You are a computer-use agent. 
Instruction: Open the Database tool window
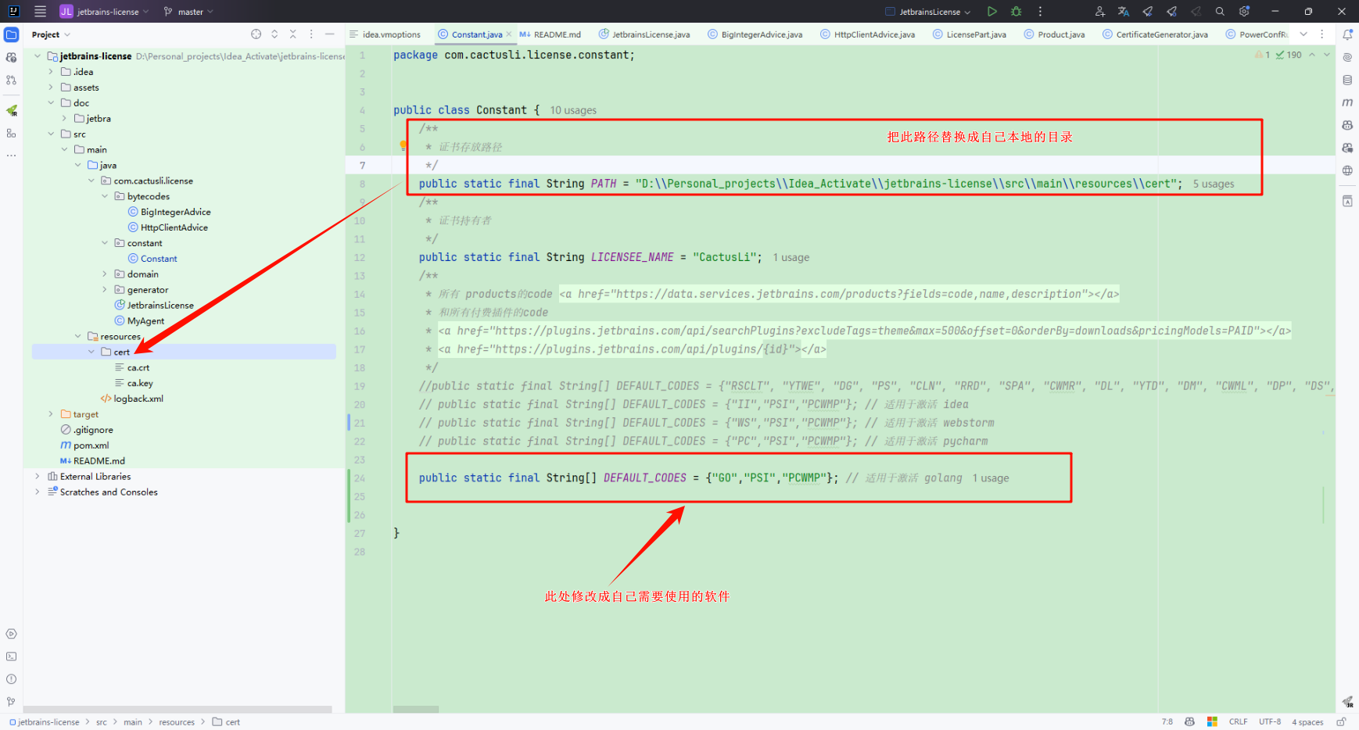[x=1347, y=80]
